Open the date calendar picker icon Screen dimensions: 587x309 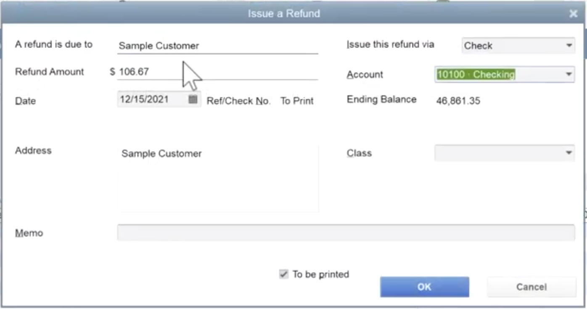(193, 99)
